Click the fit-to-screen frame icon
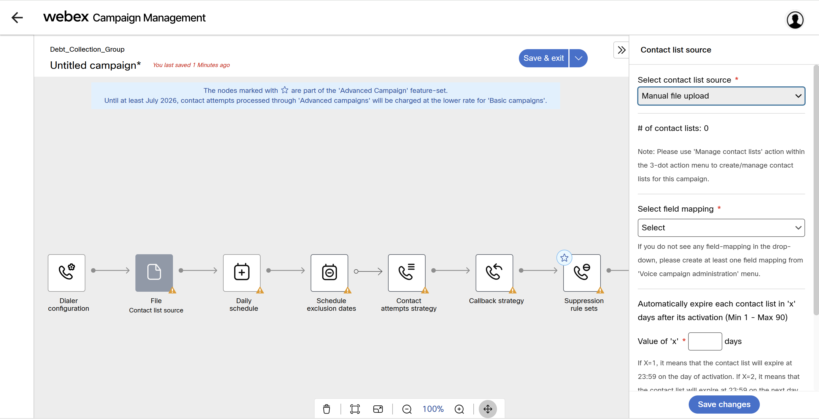The height and width of the screenshot is (419, 819). [x=355, y=409]
